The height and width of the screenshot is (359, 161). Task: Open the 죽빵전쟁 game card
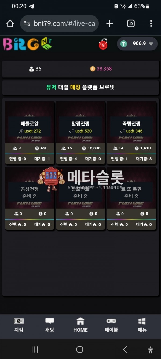pos(131,133)
